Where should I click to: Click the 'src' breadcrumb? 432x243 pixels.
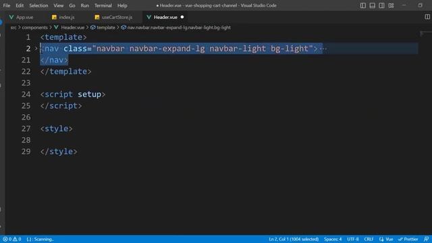[13, 28]
